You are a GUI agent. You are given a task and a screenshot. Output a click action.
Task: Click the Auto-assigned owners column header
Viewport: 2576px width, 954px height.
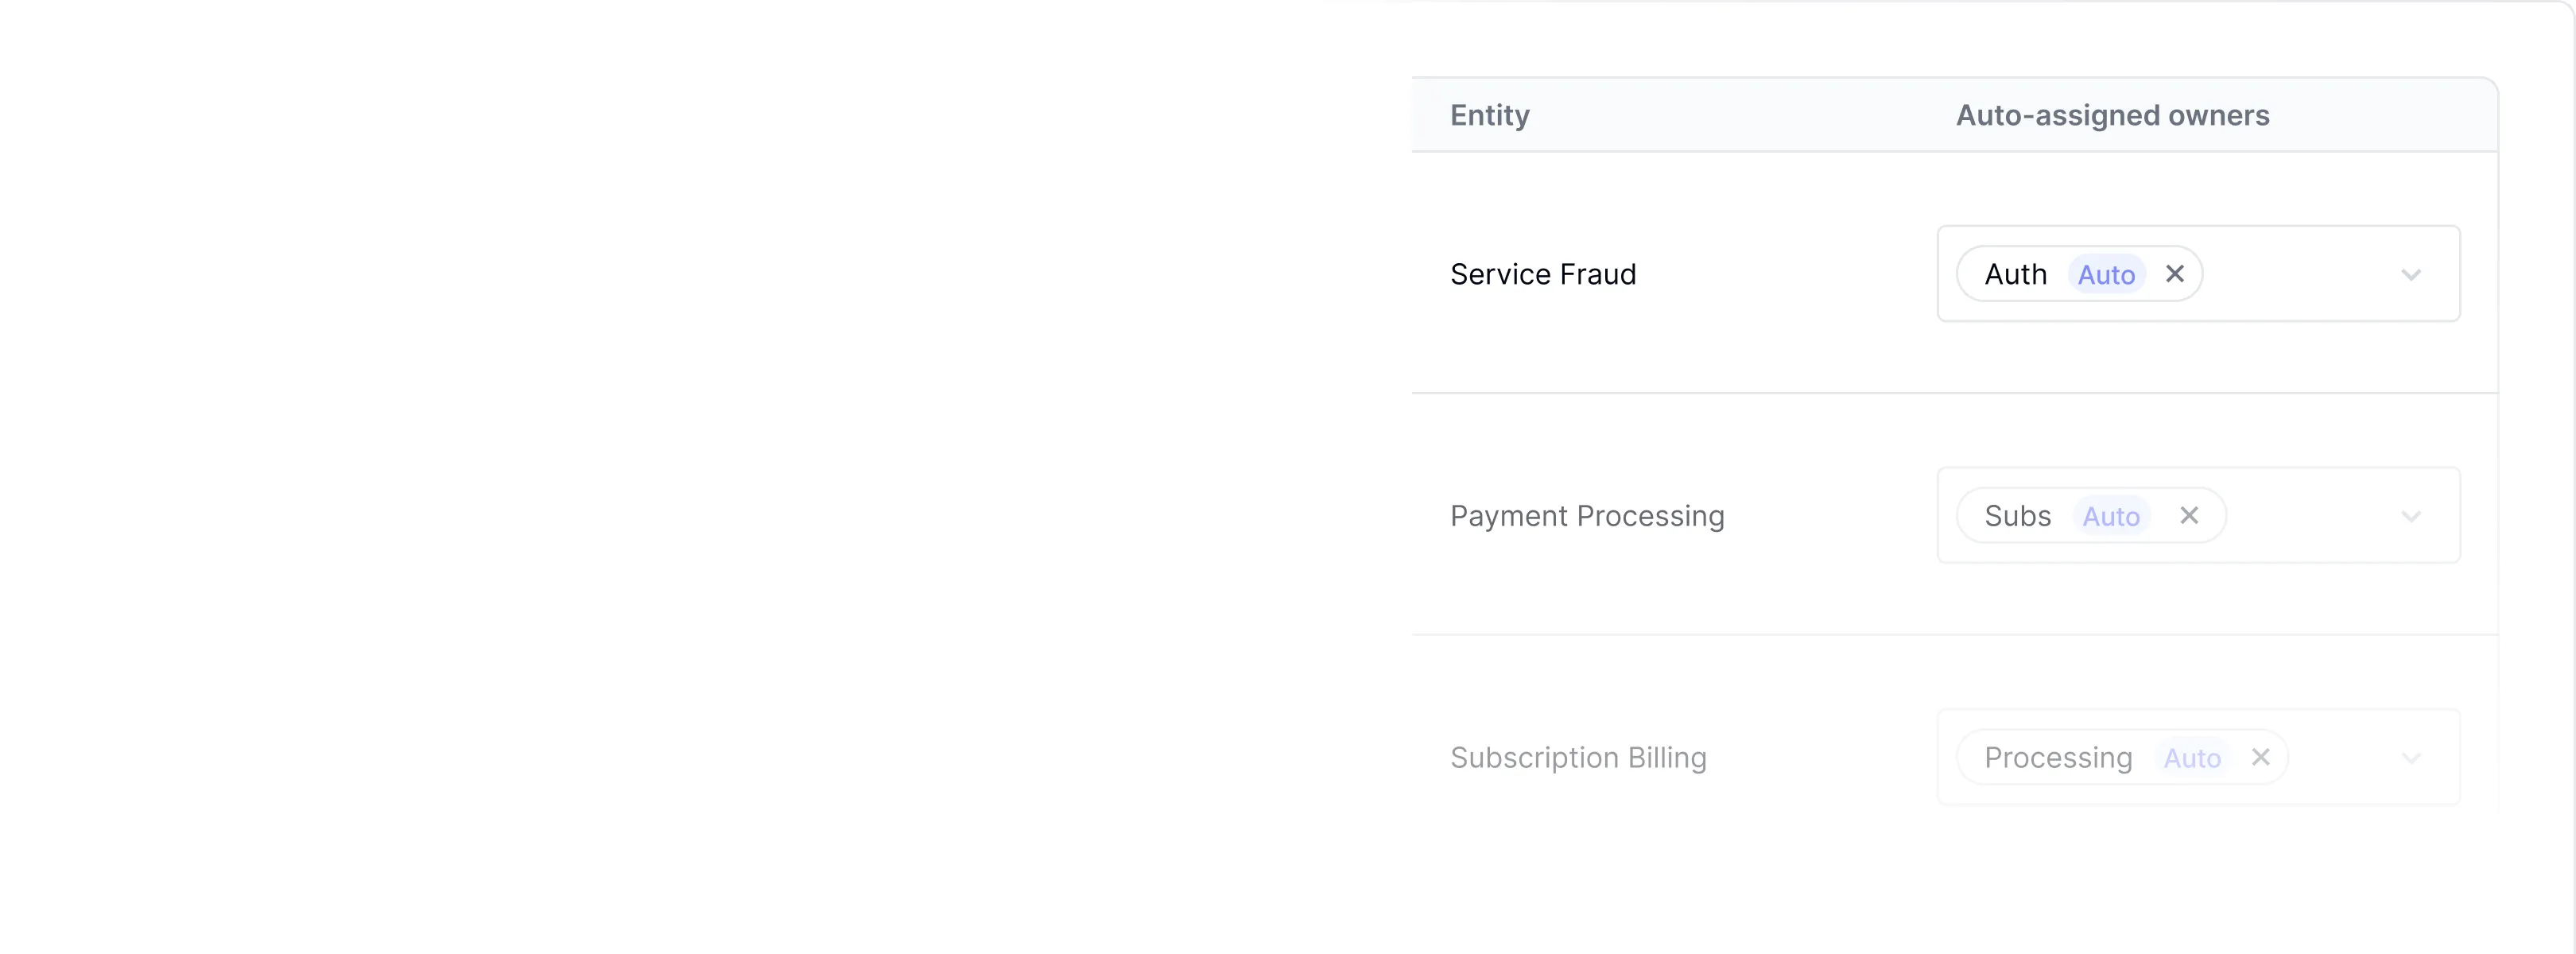tap(2112, 114)
